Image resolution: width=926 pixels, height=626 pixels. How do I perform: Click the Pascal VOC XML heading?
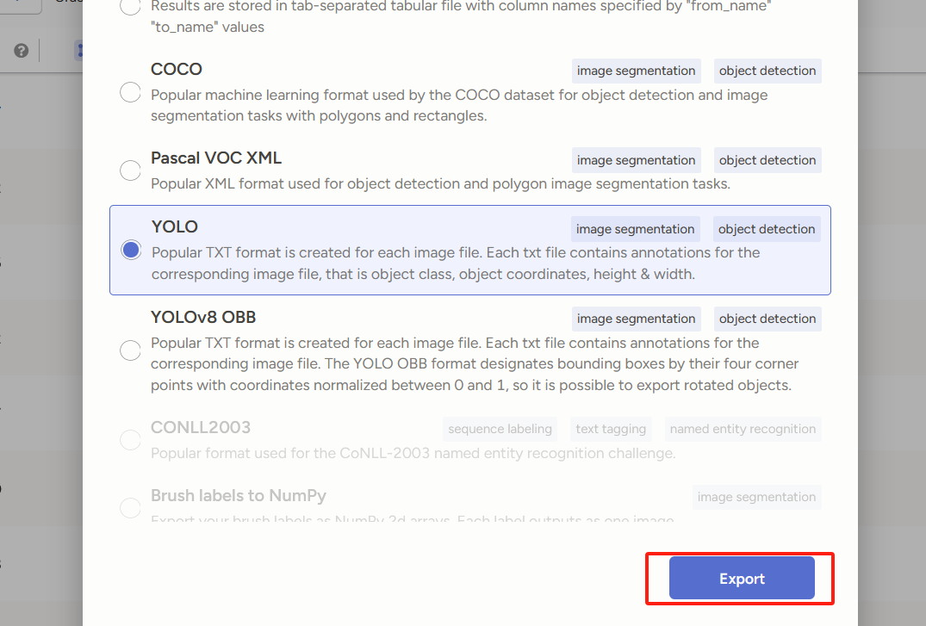[216, 158]
